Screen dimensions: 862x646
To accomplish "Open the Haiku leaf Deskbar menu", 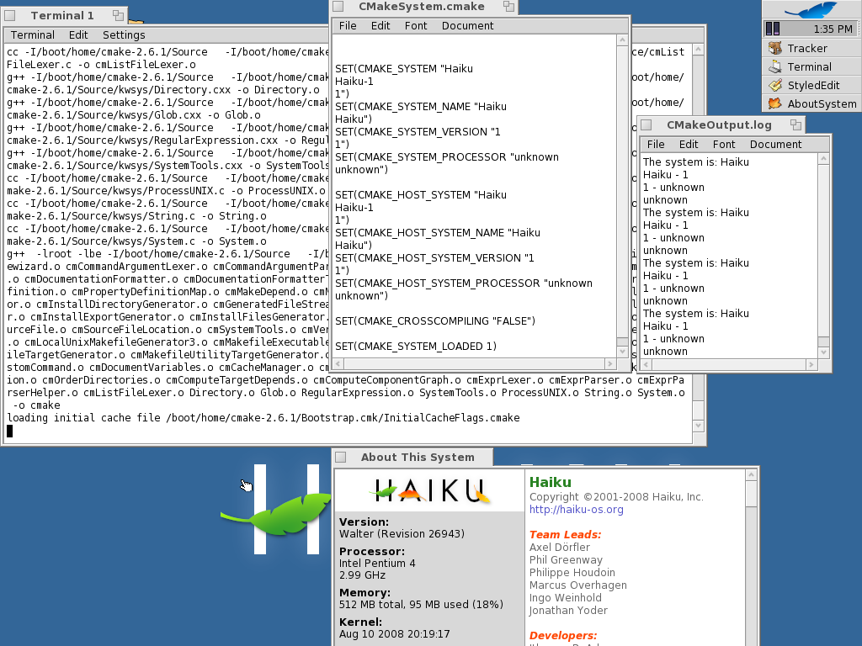I will tap(811, 10).
